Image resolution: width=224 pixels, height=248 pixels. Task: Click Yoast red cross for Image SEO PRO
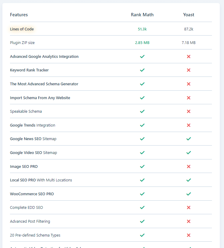tap(189, 166)
